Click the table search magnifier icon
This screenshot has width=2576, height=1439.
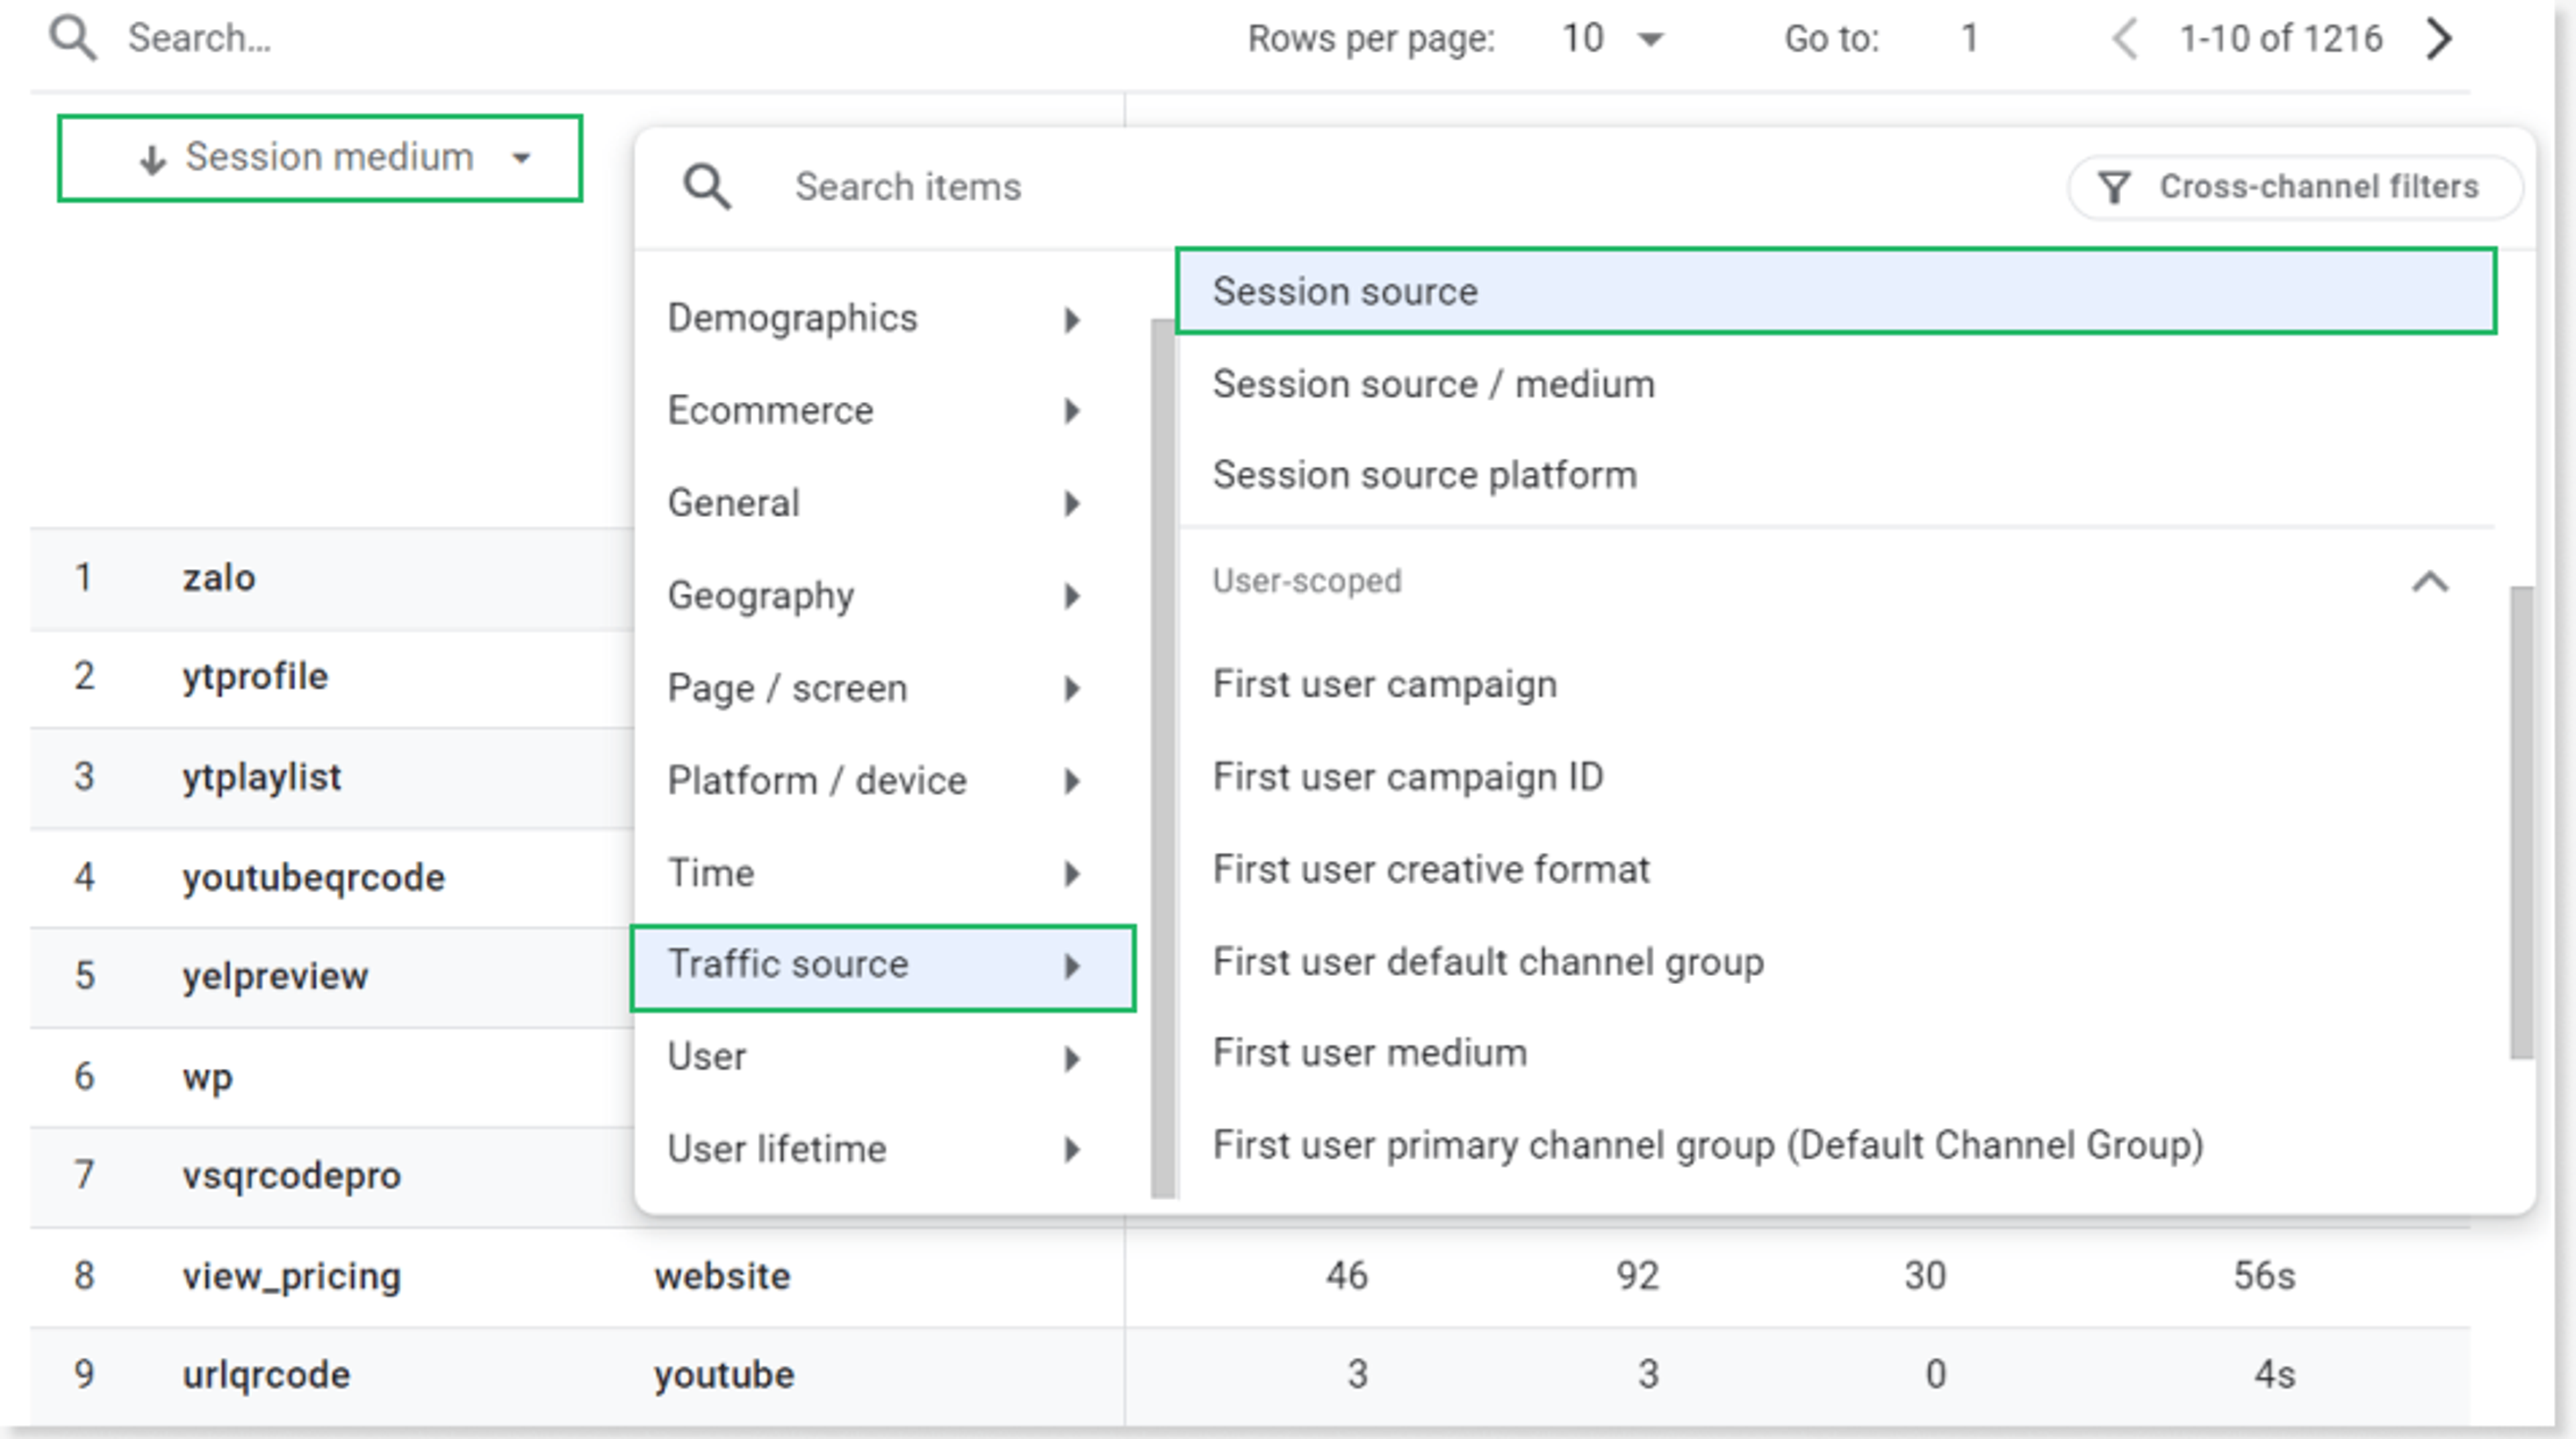(x=73, y=39)
